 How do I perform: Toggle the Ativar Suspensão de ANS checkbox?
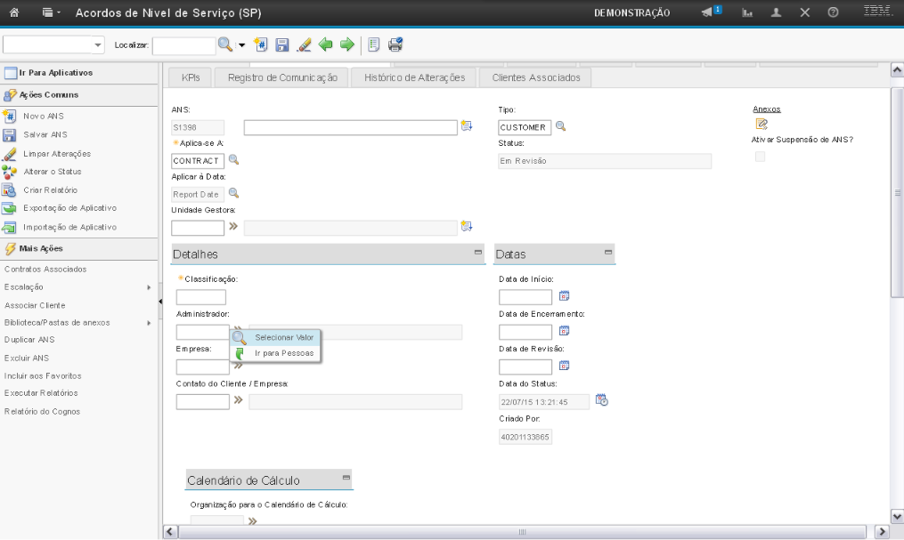tap(760, 157)
